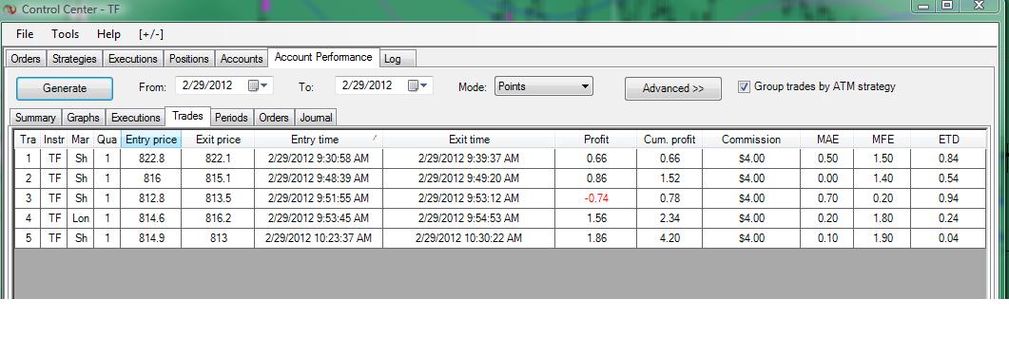Open the To date calendar picker
Viewport: 1009px width, 355px height.
[x=413, y=85]
